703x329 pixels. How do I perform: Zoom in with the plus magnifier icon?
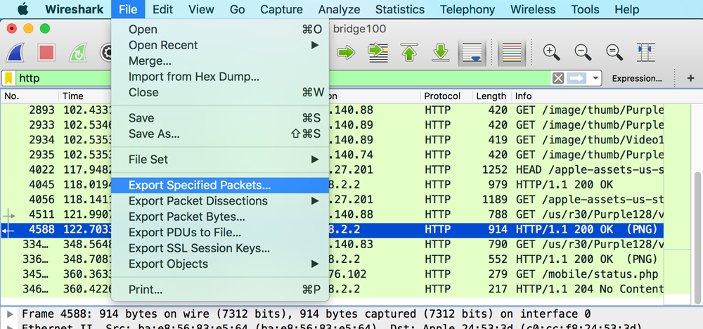(x=551, y=52)
